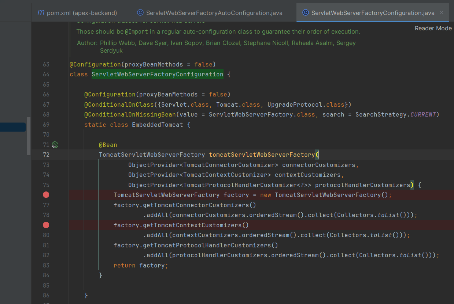Open the ServletWebServerFactoryAutoConfiguration.java tab

coord(214,13)
